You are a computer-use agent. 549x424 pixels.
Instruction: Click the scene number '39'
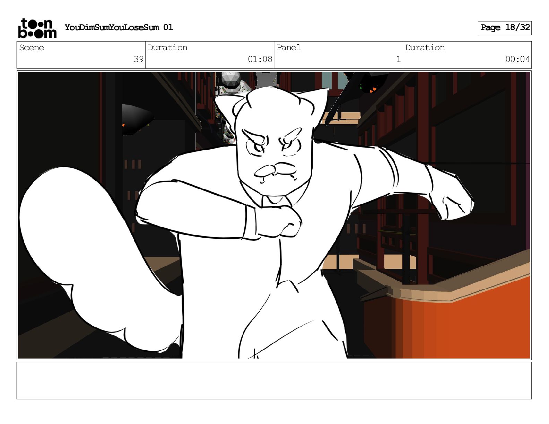point(139,59)
